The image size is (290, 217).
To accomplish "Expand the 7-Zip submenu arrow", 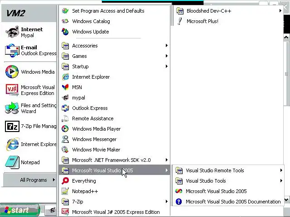I will [x=167, y=202].
